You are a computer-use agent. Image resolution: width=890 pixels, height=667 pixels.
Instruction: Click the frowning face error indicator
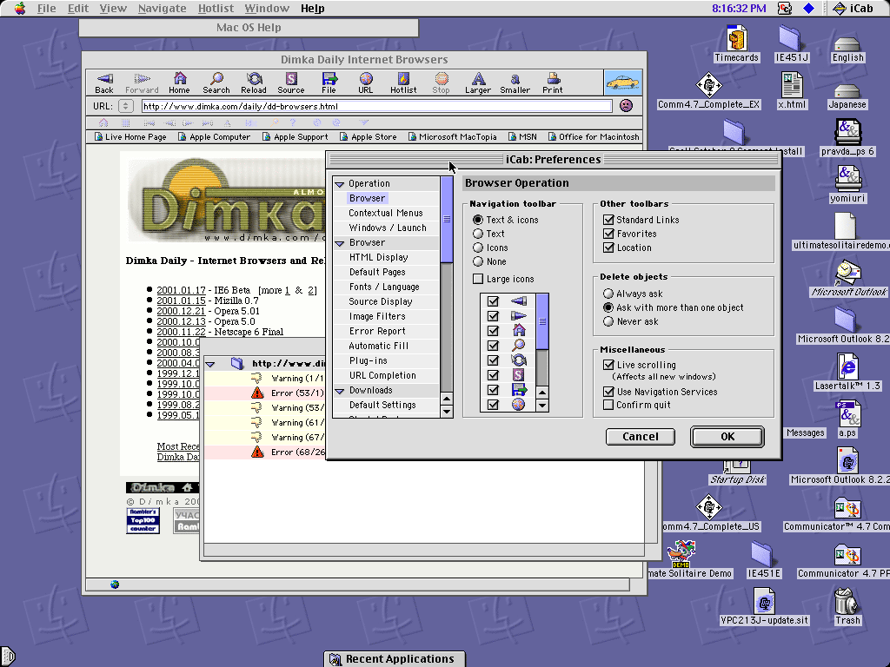point(626,105)
